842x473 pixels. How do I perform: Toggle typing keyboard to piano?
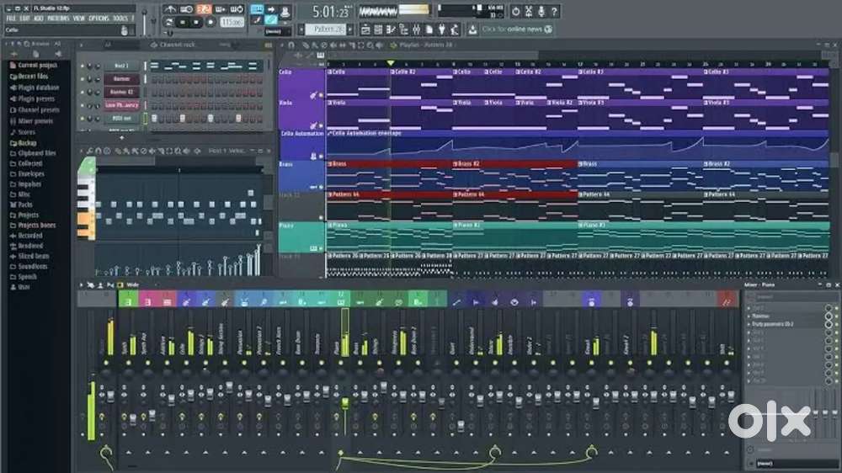coord(257,9)
